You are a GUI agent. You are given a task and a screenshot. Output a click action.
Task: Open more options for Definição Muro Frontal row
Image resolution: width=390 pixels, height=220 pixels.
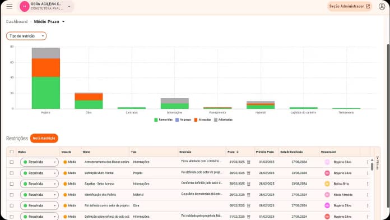tap(368, 173)
